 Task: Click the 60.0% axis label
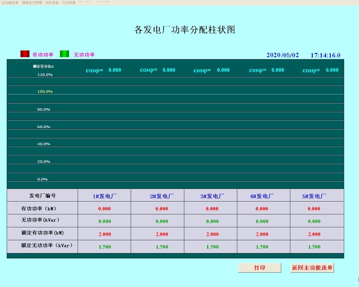(x=44, y=127)
